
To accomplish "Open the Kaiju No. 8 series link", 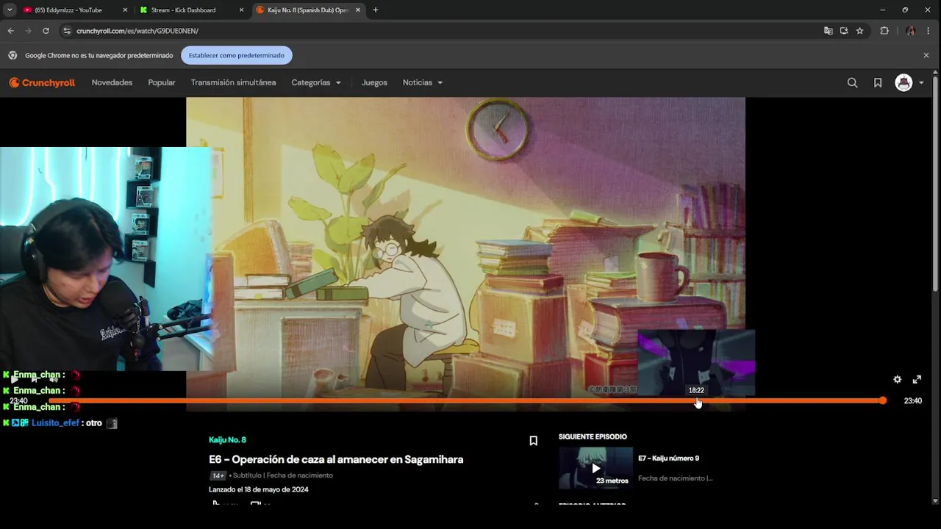I will [x=227, y=440].
